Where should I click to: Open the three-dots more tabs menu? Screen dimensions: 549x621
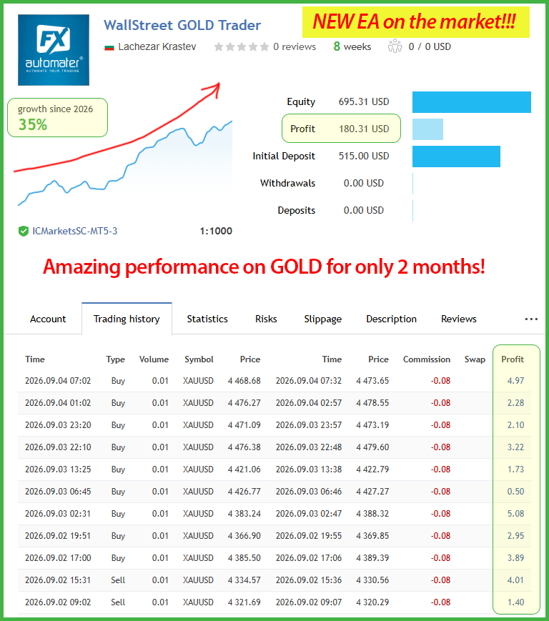[x=531, y=319]
